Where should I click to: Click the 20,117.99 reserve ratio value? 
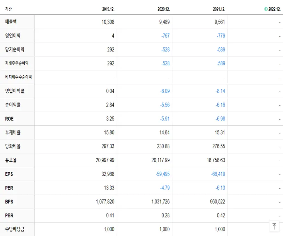(x=161, y=160)
